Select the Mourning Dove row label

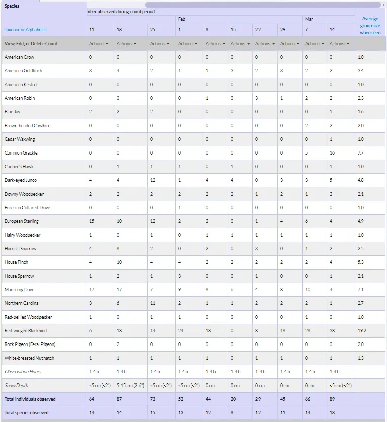pos(19,290)
